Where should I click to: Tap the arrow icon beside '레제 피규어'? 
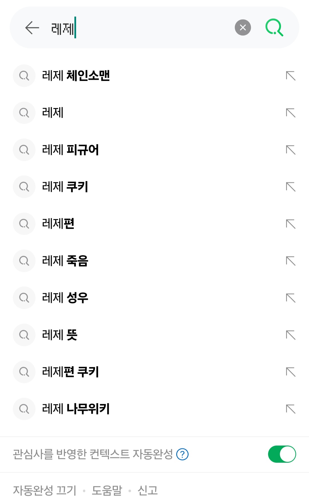click(290, 150)
